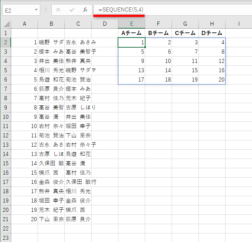252x242 pixels.
Task: Select column D header
Action: (105, 24)
